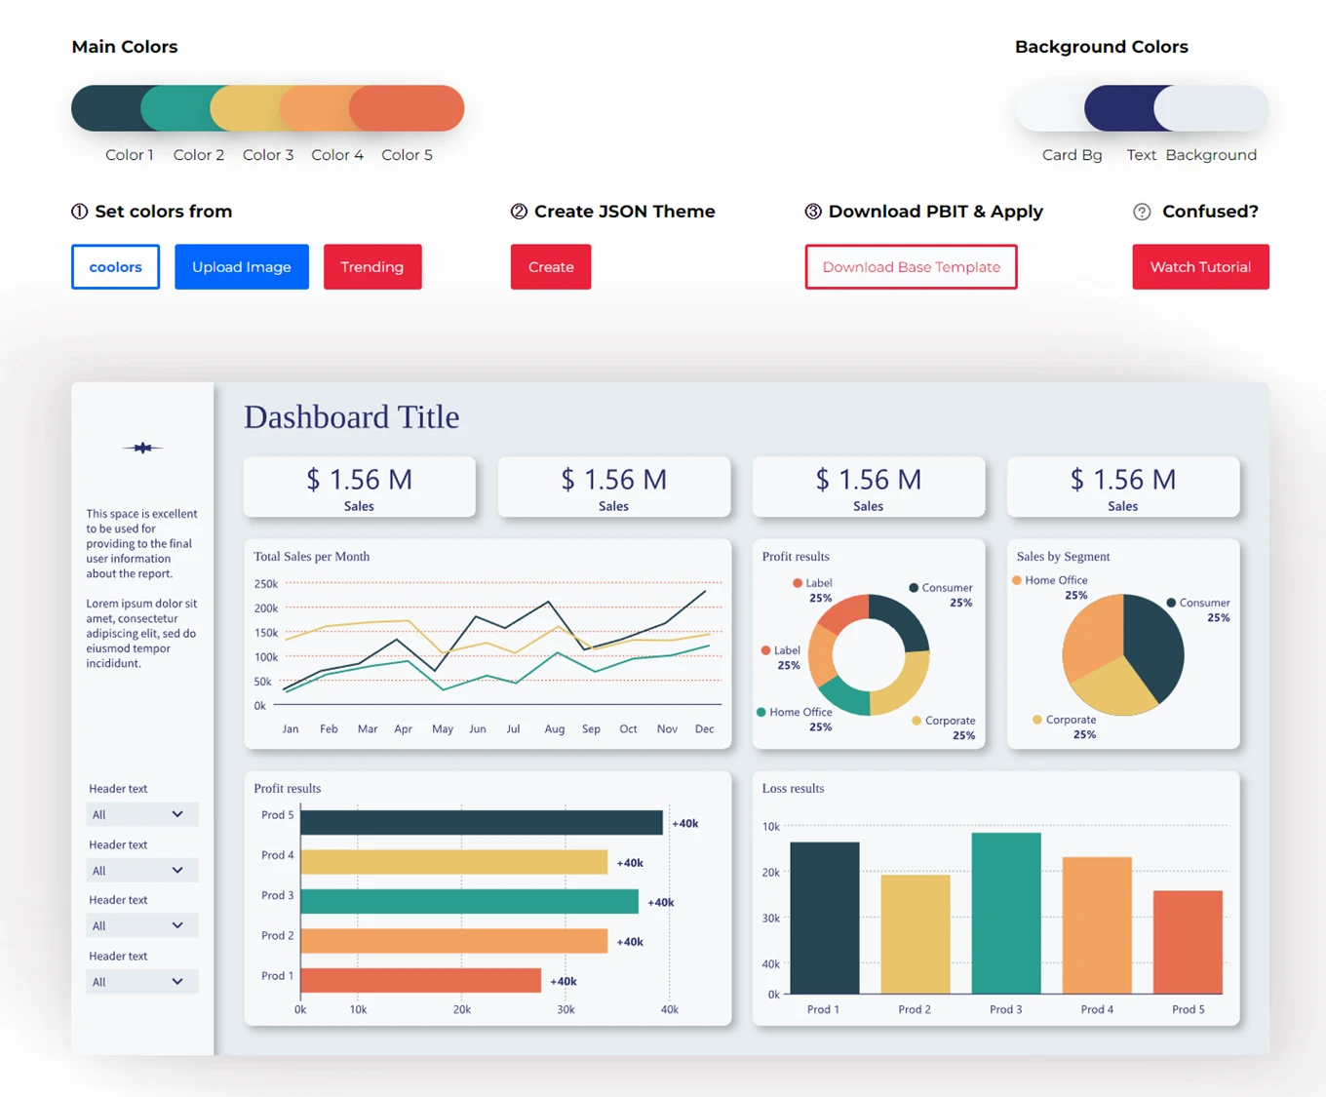Click Download Base Template
The height and width of the screenshot is (1097, 1326).
click(x=911, y=266)
